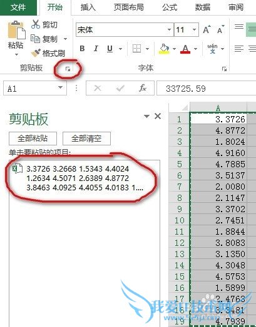Screen dimensions: 256x327
Task: Select column A header
Action: [218, 107]
